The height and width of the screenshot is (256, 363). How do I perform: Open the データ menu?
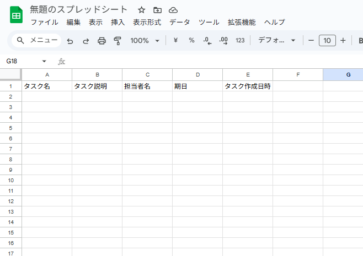click(180, 22)
